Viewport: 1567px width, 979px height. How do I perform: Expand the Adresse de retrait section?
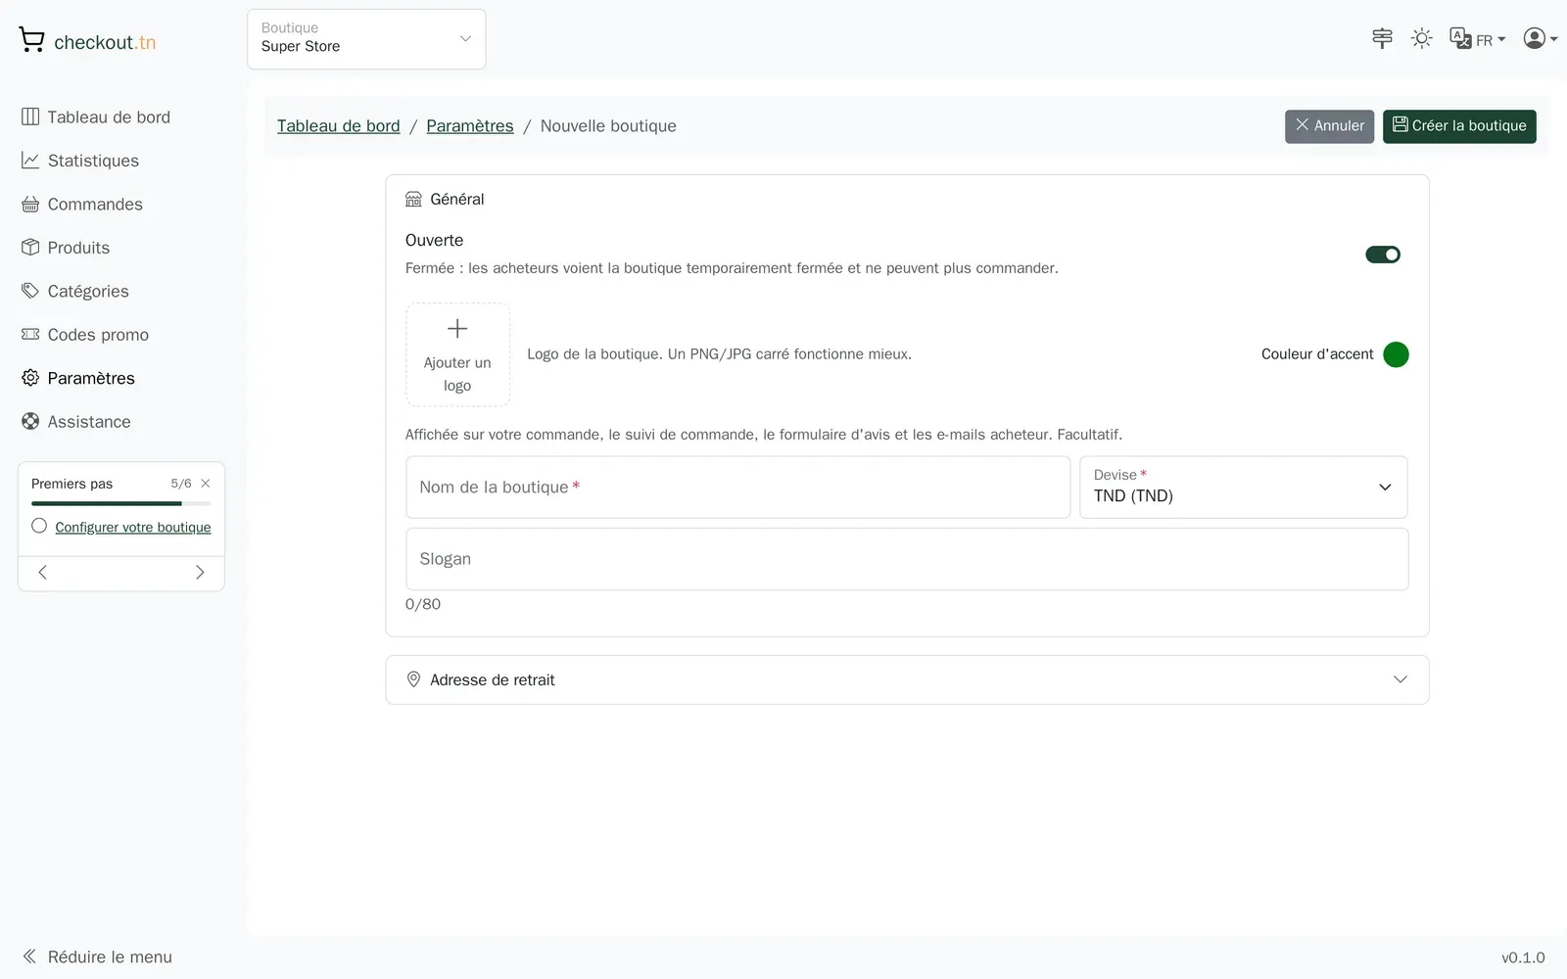tap(907, 679)
